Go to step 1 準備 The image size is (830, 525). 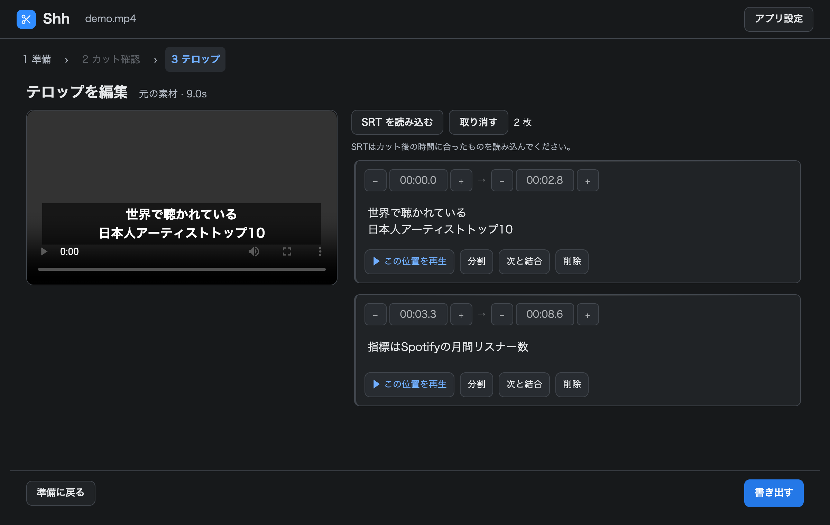pyautogui.click(x=37, y=59)
